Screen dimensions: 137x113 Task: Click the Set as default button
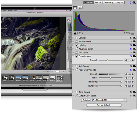coord(104,105)
